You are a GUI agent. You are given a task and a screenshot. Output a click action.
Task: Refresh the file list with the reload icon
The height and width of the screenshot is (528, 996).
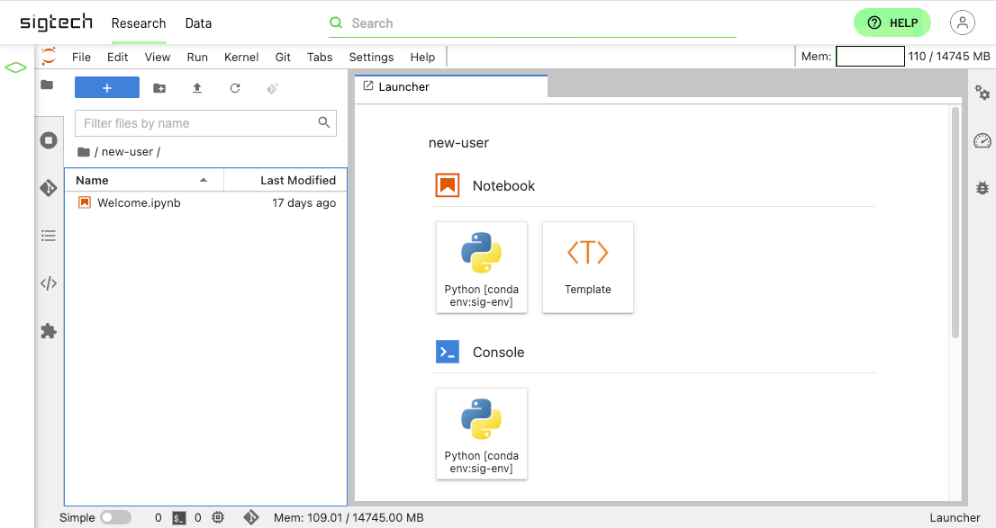(235, 88)
